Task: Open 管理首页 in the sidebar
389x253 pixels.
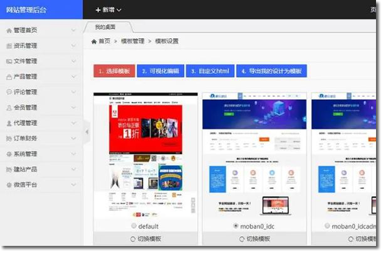Action: pyautogui.click(x=25, y=30)
